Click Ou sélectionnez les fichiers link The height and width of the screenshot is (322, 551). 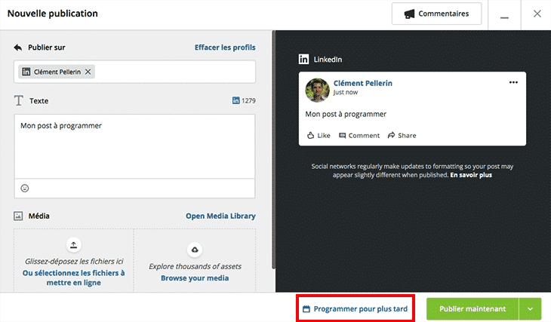[x=73, y=278]
